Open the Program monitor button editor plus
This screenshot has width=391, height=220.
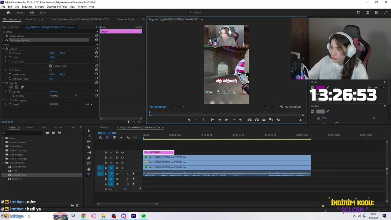[300, 120]
